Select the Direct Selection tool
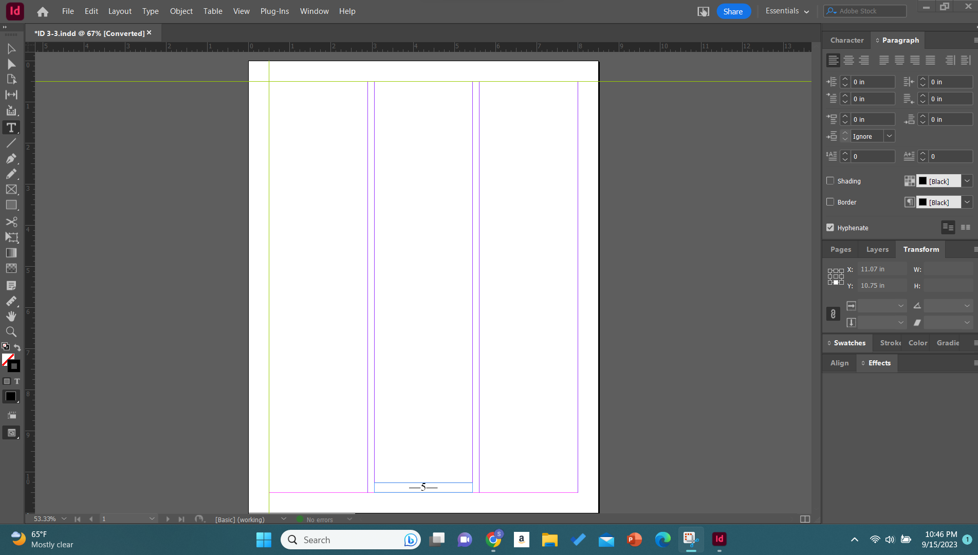Image resolution: width=978 pixels, height=555 pixels. click(11, 64)
